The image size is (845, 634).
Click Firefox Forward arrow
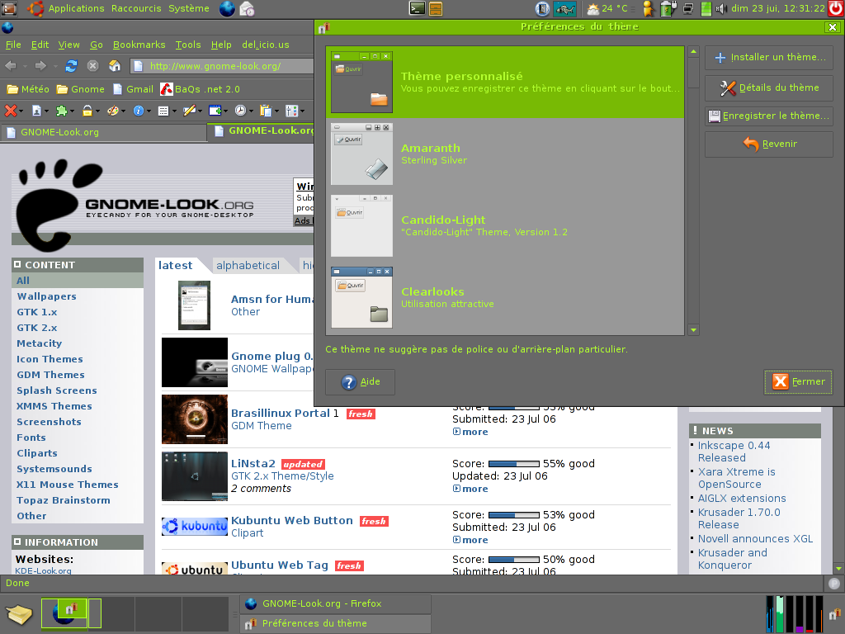(x=40, y=66)
